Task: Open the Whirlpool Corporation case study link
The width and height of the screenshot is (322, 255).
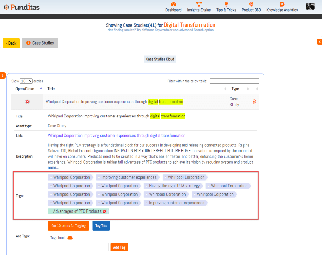Action: (x=116, y=136)
